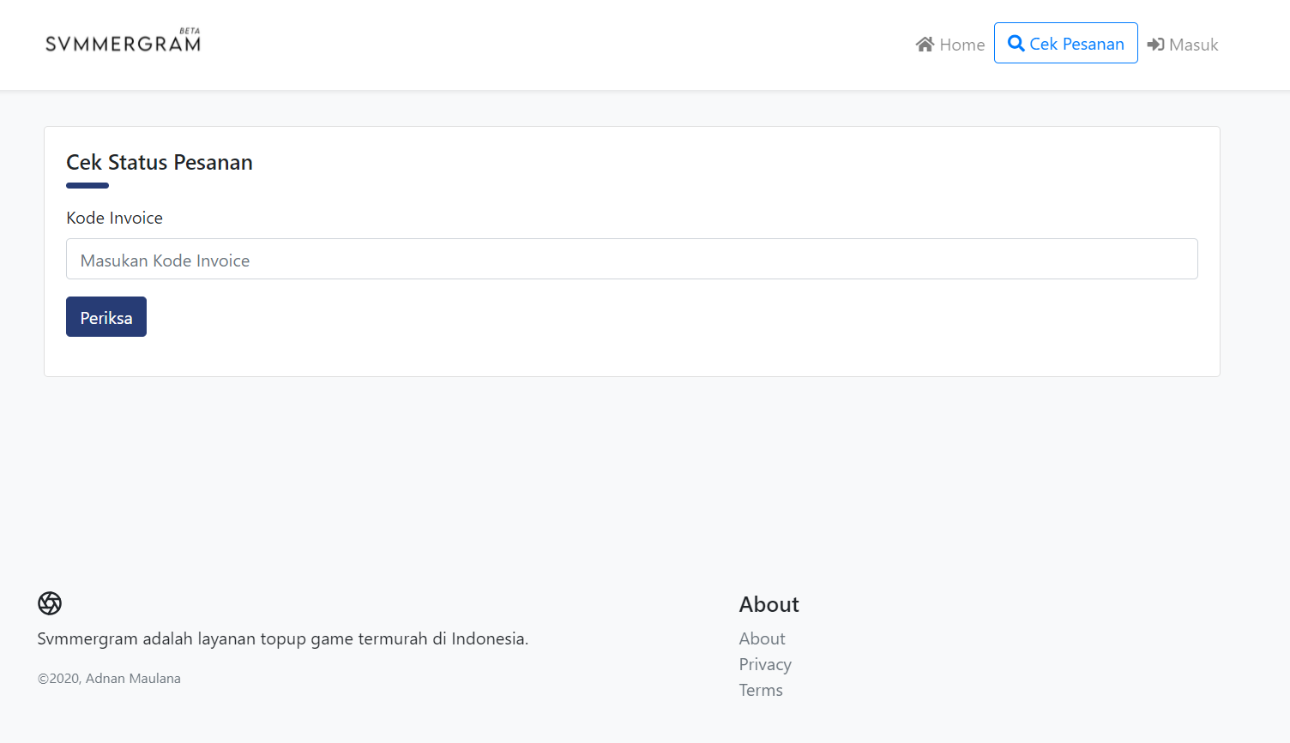The width and height of the screenshot is (1290, 743).
Task: Click the house icon beside Home
Action: click(925, 44)
